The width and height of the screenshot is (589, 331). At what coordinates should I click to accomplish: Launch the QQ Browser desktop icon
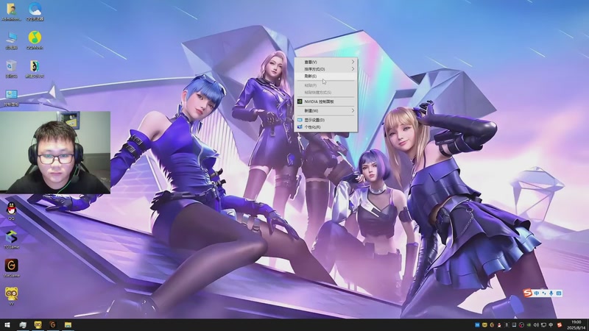click(35, 12)
